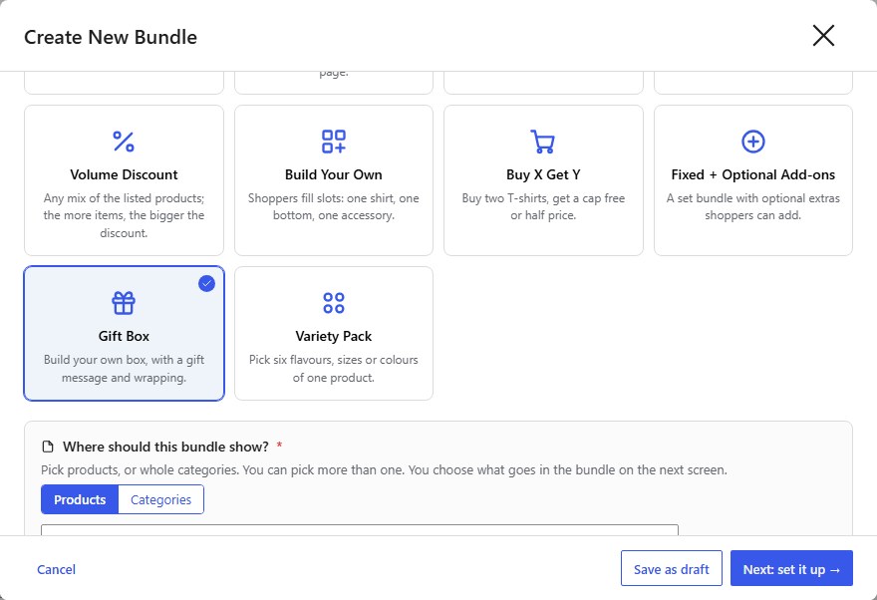This screenshot has width=877, height=600.
Task: Click the 'Create New Bundle' heading
Action: pos(111,37)
